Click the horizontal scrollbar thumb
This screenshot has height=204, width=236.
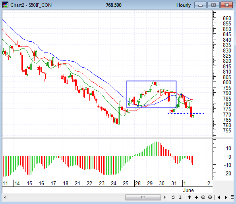coord(143,197)
